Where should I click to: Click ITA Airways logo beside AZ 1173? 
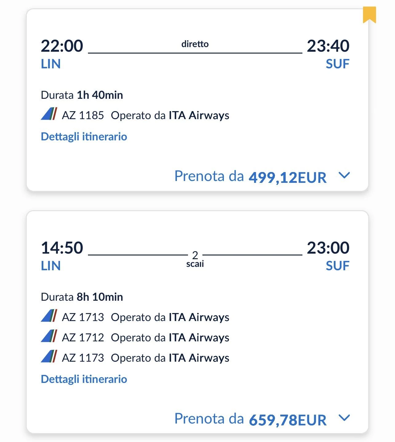pos(49,357)
